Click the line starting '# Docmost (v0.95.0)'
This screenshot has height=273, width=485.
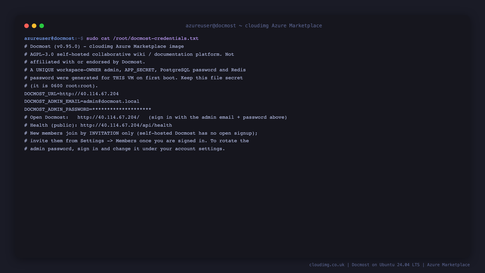point(104,46)
